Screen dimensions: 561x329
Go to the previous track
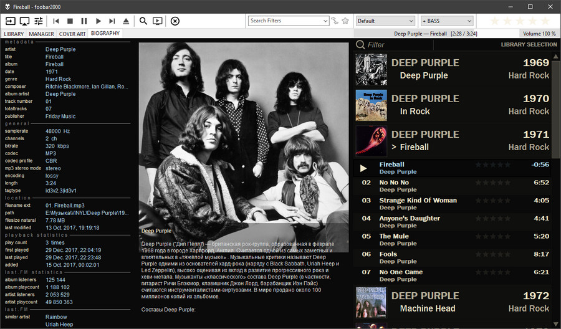[56, 21]
